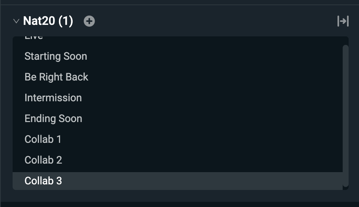The image size is (359, 207).
Task: Switch to the Starting Soon scene
Action: coord(56,56)
